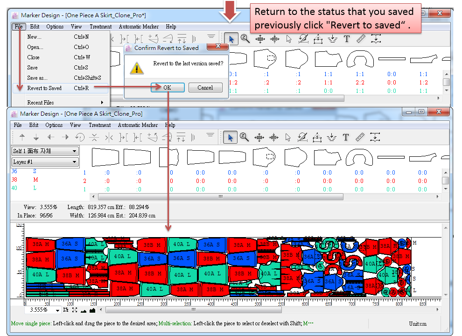462x336 pixels.
Task: Expand the Recent Files submenu
Action: point(64,103)
